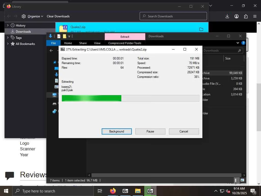Screen dimensions: 261x196
Task: Click Quick access star in Explorer sidebar
Action: pos(55,62)
